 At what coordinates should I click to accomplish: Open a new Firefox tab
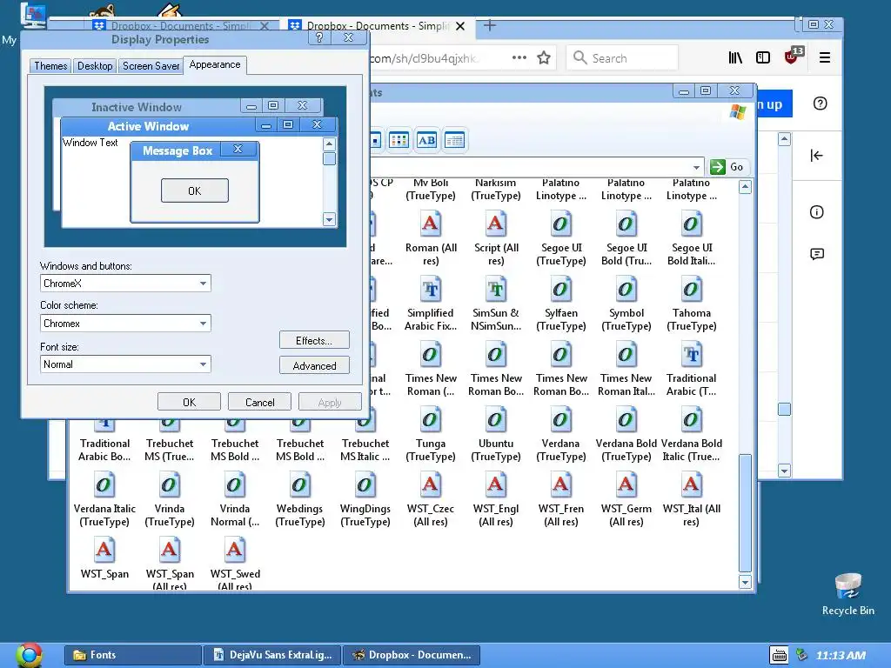point(490,25)
